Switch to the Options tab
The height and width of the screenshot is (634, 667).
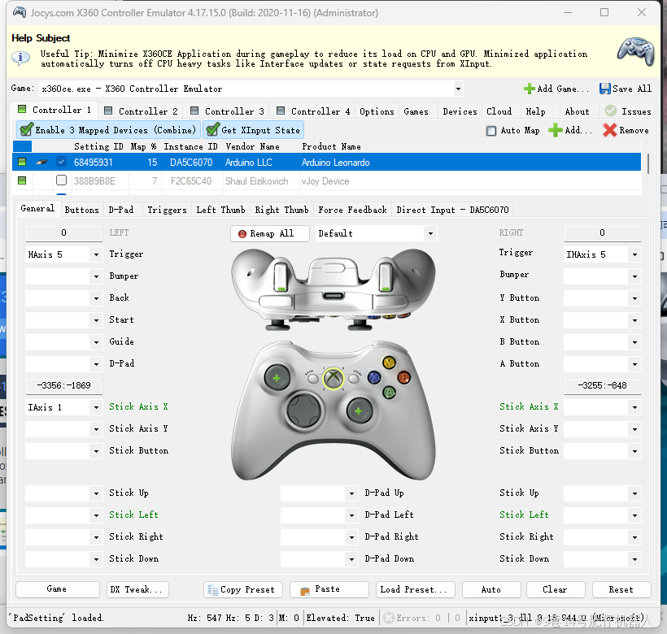(x=377, y=111)
